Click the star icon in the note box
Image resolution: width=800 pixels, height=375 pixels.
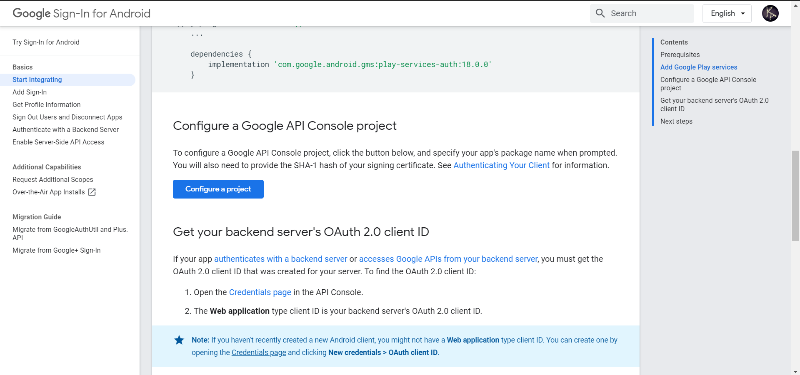click(x=179, y=340)
